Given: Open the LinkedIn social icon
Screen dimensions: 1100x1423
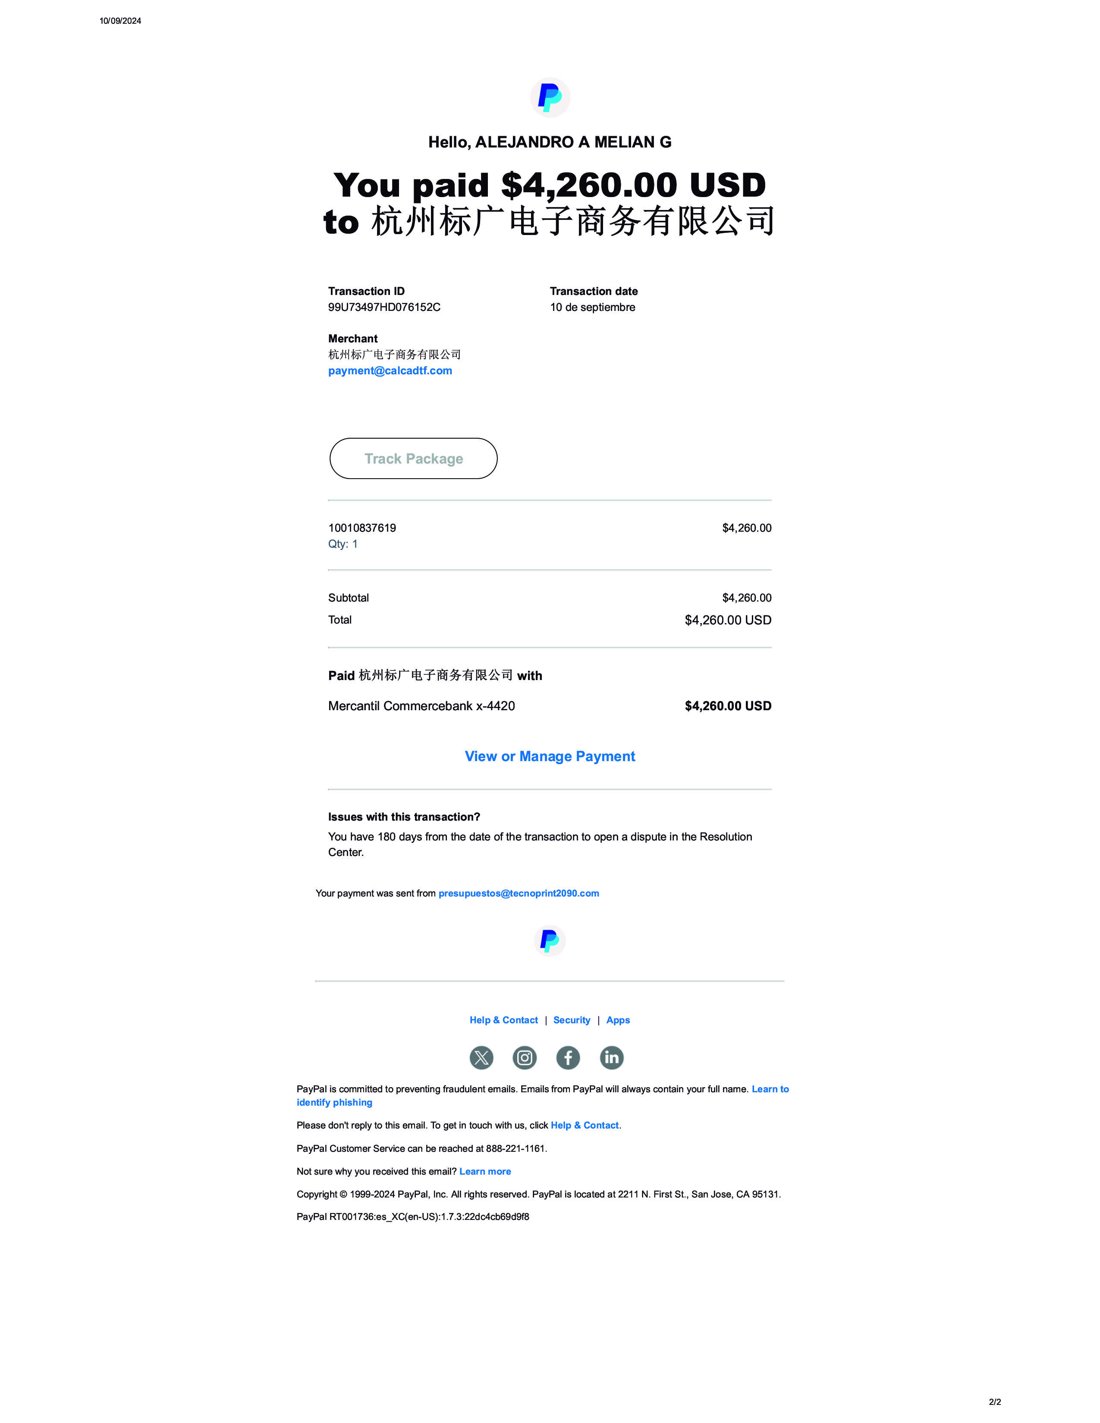Looking at the screenshot, I should tap(612, 1057).
